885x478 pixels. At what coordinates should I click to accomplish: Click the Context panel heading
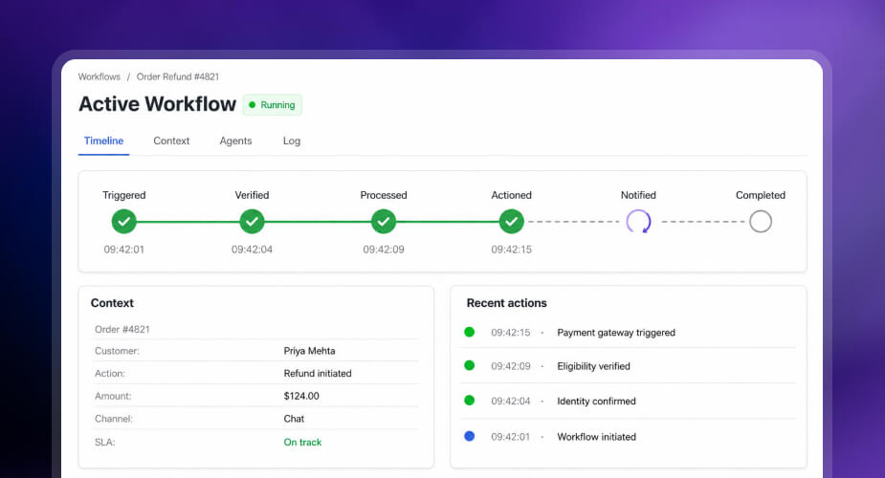click(x=112, y=303)
